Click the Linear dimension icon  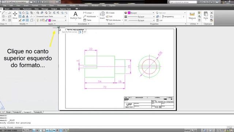click(x=85, y=13)
